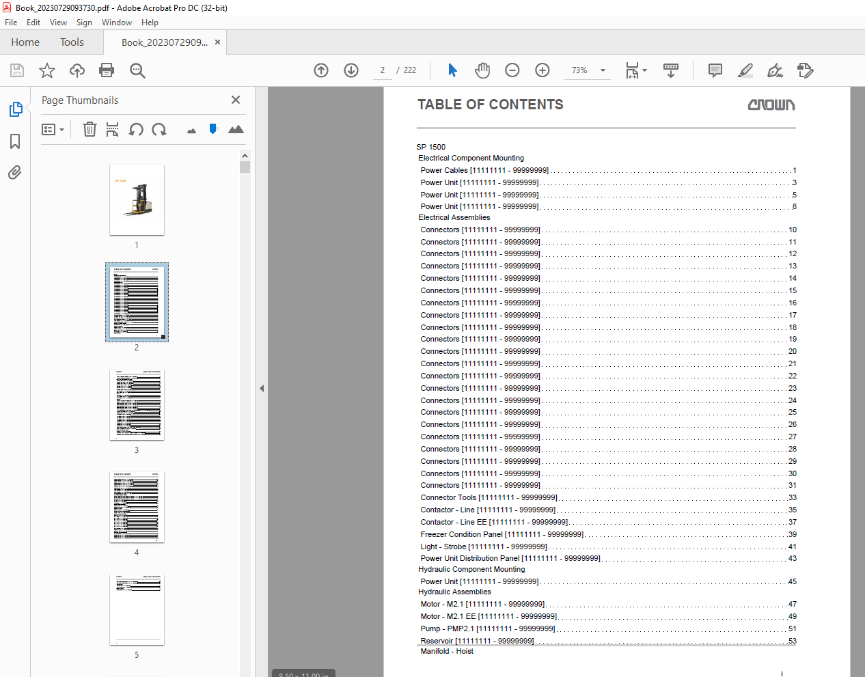Delete selected page with trash icon
Viewport: 865px width, 677px height.
pos(90,129)
